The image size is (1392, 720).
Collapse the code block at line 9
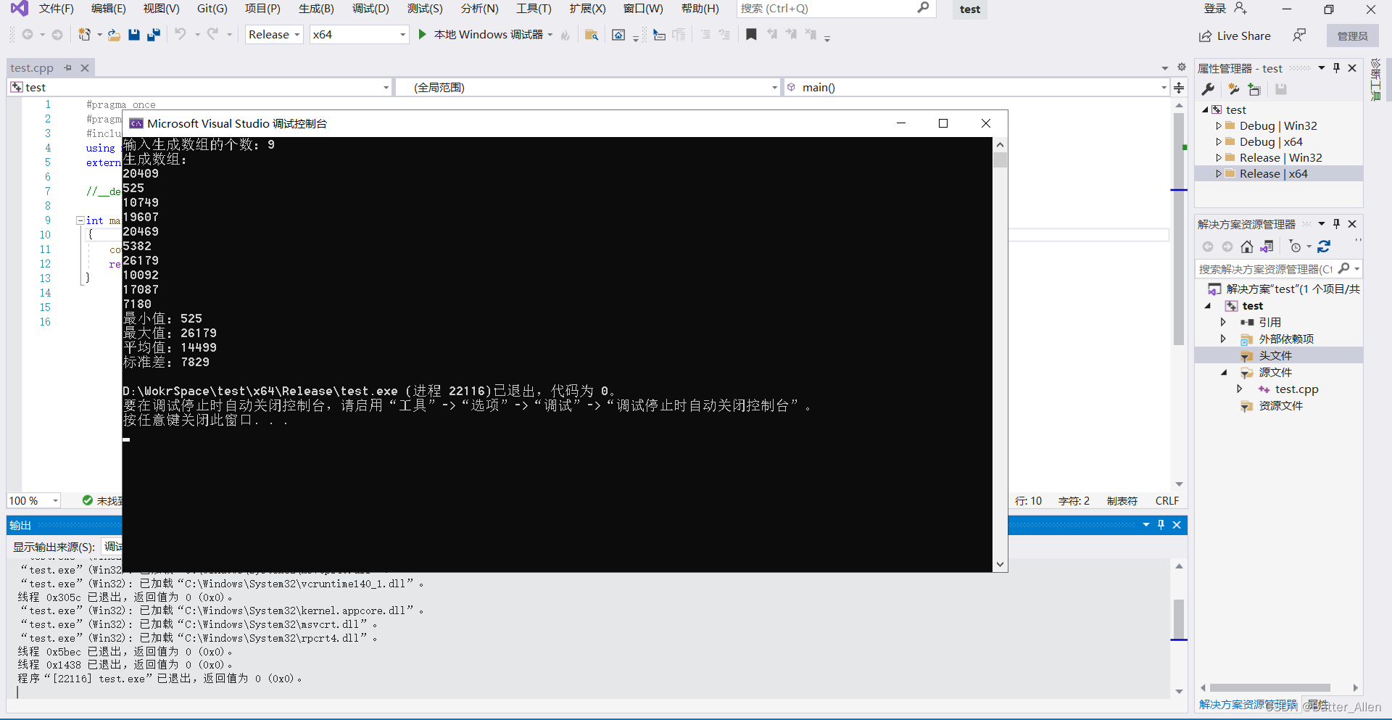coord(80,220)
